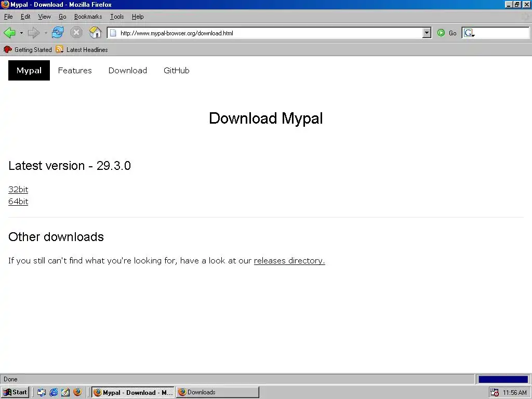Switch to the Mypal - Download taskbar button

pyautogui.click(x=133, y=392)
